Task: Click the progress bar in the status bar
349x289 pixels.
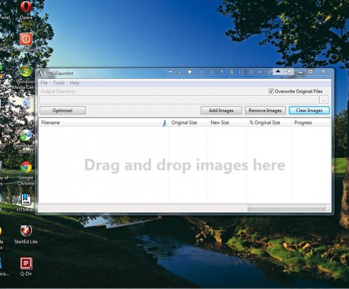Action: click(x=287, y=208)
